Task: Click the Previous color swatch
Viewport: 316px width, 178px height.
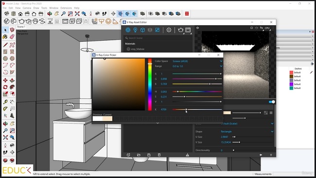Action: [98, 119]
